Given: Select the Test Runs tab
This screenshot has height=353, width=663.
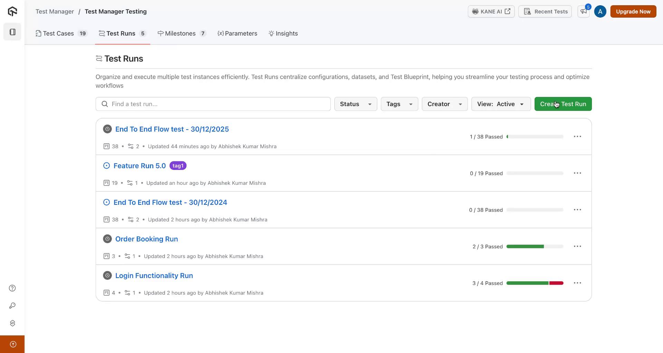Looking at the screenshot, I should pyautogui.click(x=123, y=34).
